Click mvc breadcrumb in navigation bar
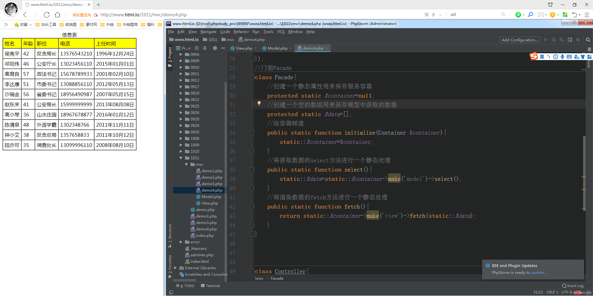 228,40
